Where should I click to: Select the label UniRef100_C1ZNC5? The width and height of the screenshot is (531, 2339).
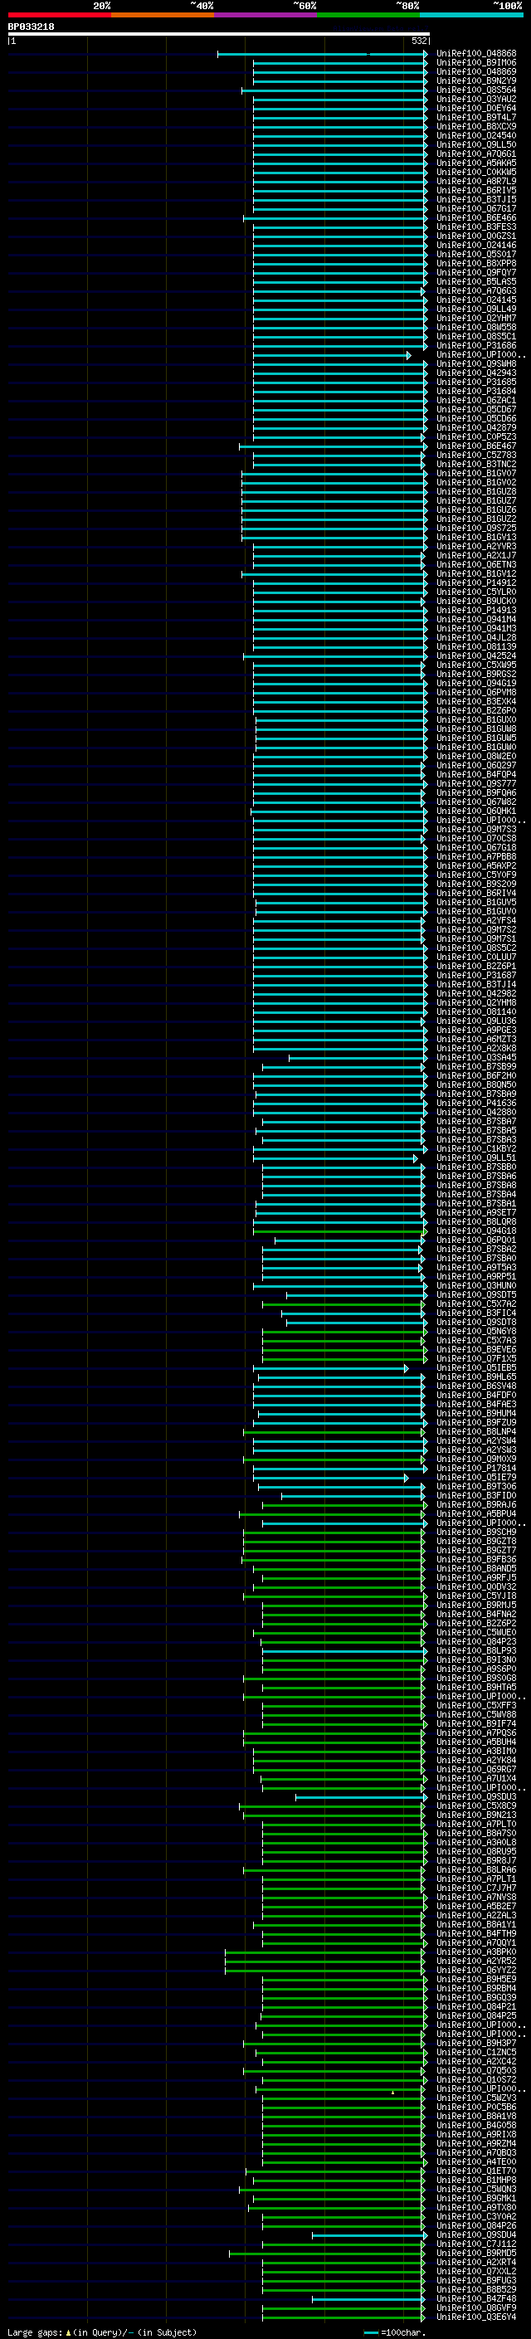point(476,2053)
